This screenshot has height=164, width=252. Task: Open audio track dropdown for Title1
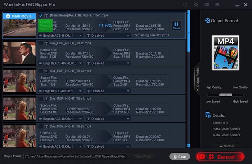pos(80,35)
